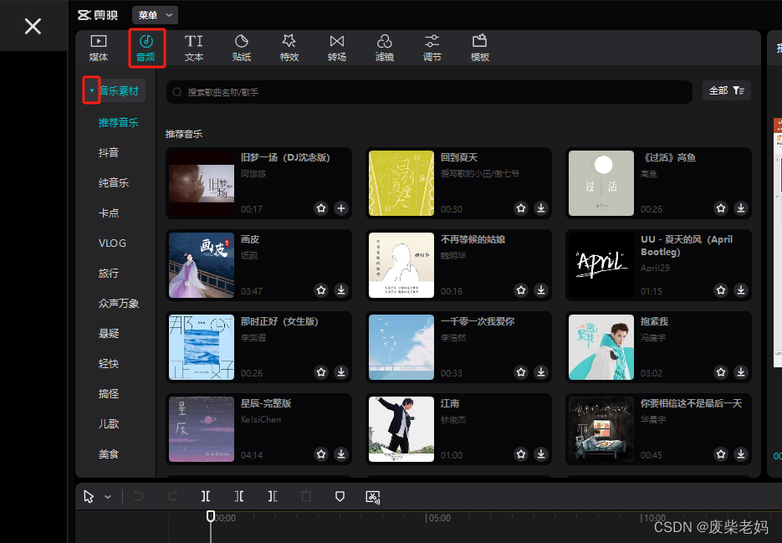This screenshot has width=782, height=543.
Task: Download the song 回到夏天
Action: click(x=541, y=208)
